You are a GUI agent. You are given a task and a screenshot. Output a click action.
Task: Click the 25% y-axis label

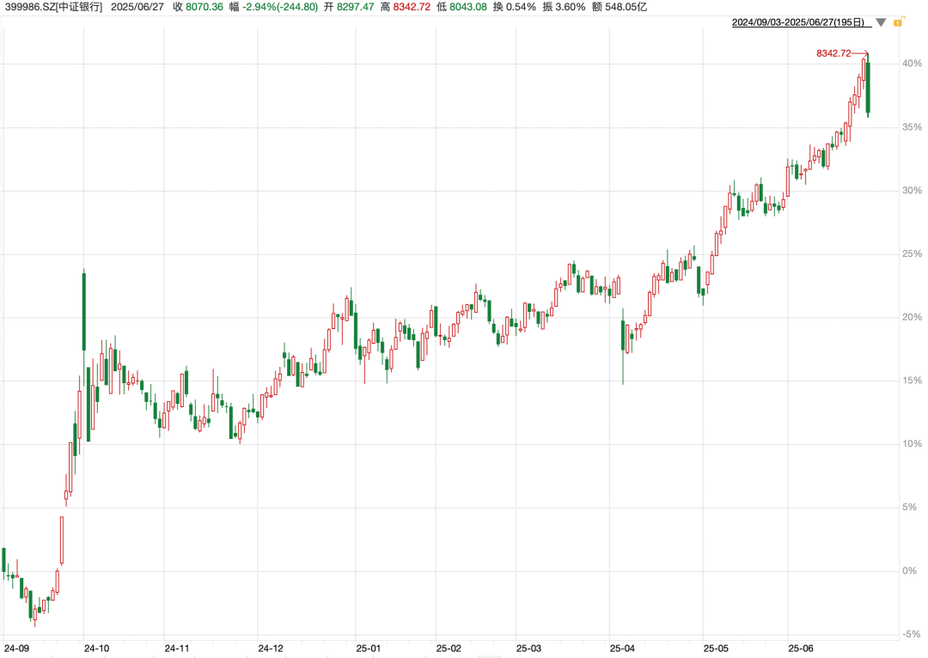tap(912, 254)
